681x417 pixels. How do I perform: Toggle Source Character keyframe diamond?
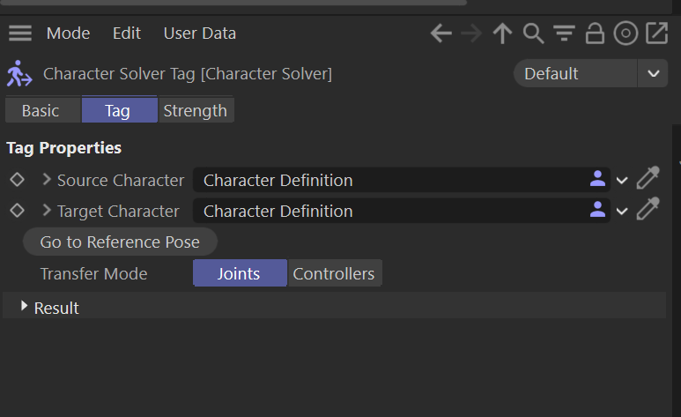click(x=16, y=180)
